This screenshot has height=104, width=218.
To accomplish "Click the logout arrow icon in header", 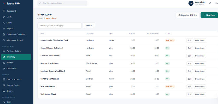I will [x=216, y=3].
